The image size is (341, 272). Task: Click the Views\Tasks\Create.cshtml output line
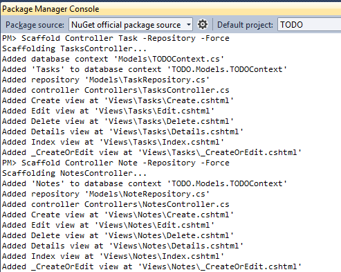point(118,100)
